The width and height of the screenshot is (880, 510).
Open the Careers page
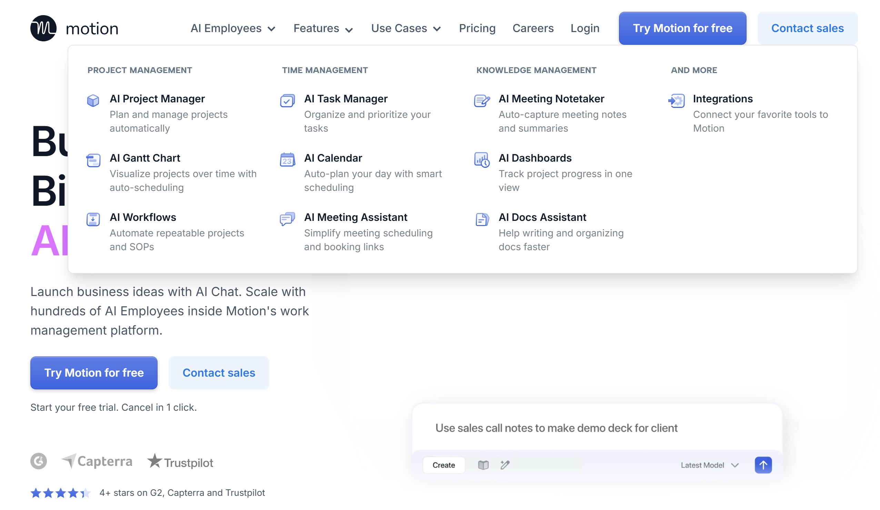click(533, 28)
